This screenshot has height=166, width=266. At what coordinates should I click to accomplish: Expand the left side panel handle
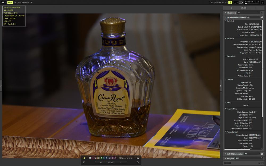(x=1, y=86)
